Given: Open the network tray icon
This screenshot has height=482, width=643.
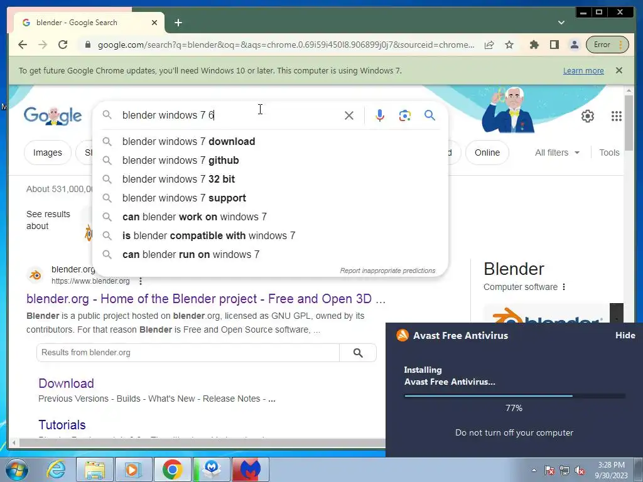Looking at the screenshot, I should click(x=565, y=470).
